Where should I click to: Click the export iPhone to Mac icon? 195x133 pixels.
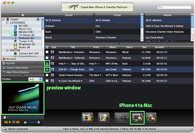click(x=137, y=118)
